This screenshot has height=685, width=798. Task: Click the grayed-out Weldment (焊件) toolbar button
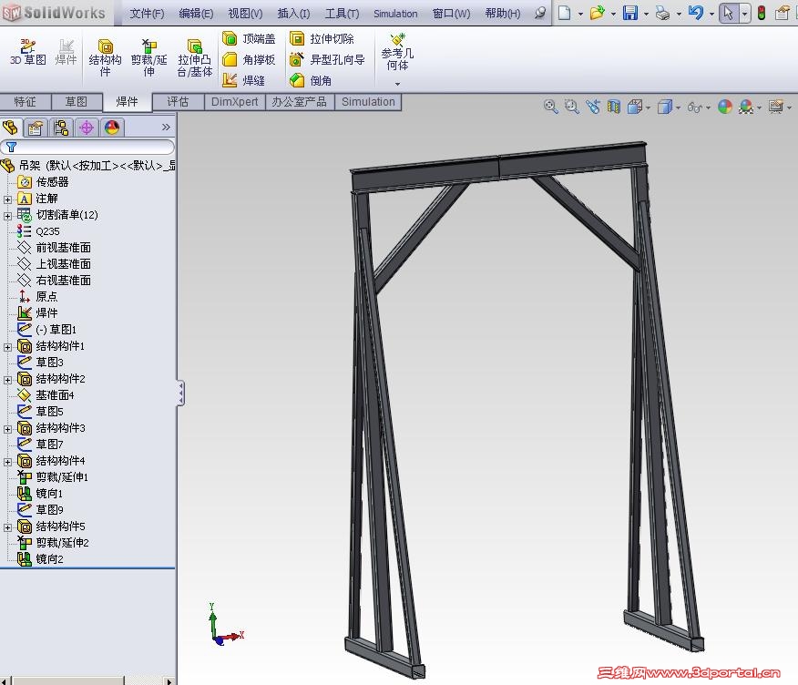pos(66,52)
